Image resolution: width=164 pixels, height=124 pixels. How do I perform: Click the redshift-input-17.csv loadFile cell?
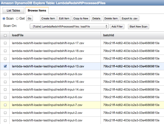pos(55,43)
